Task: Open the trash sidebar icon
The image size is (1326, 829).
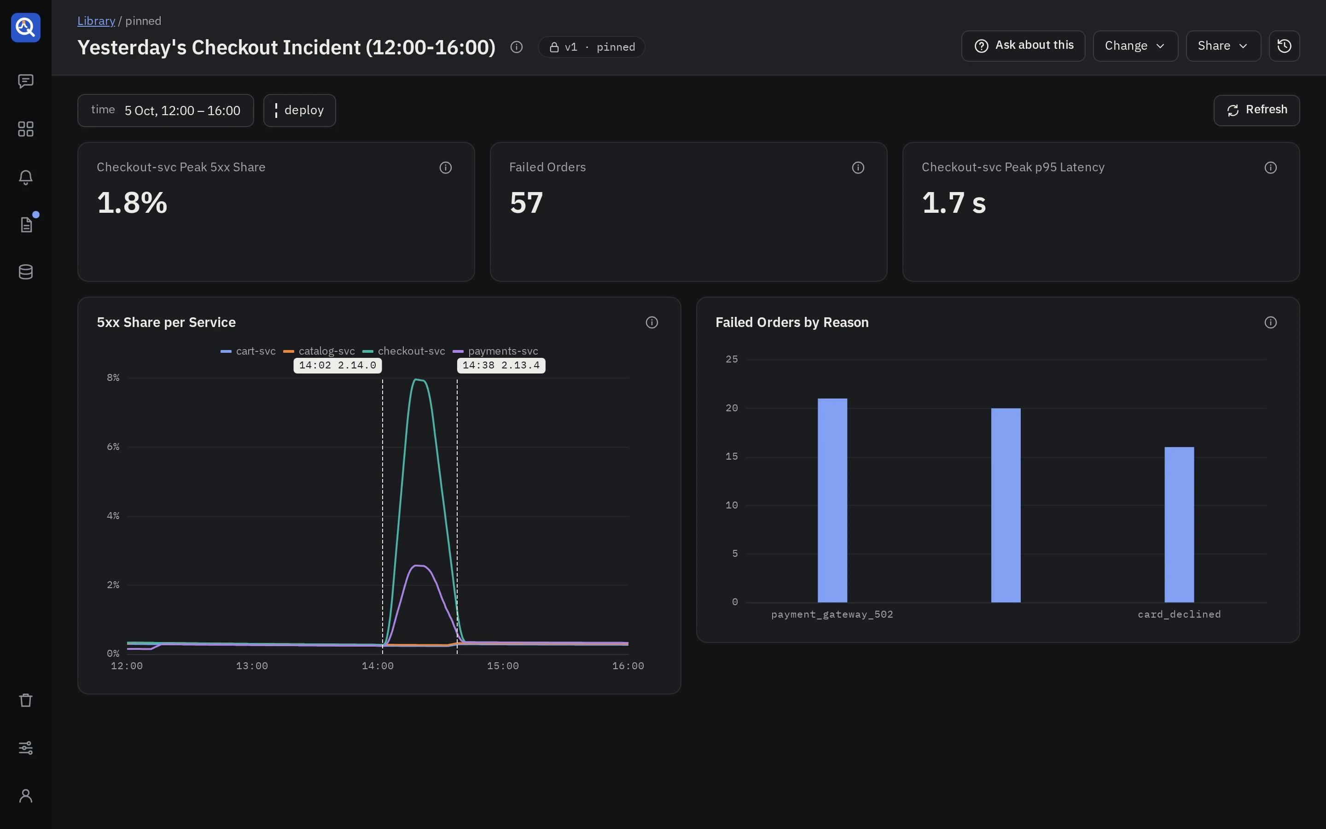Action: point(26,700)
